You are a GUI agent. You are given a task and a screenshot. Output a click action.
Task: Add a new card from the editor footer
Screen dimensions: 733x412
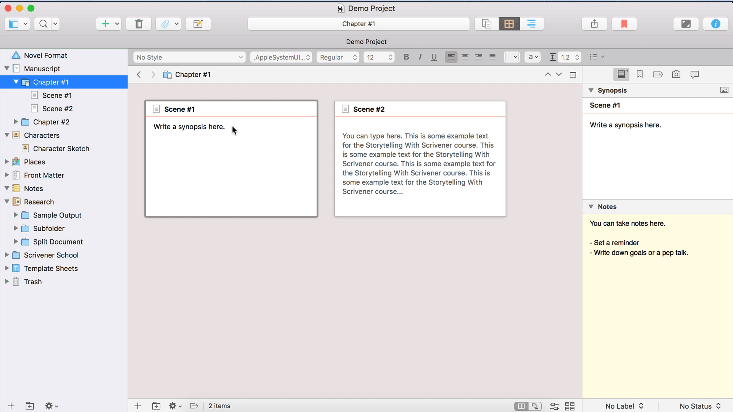point(138,406)
